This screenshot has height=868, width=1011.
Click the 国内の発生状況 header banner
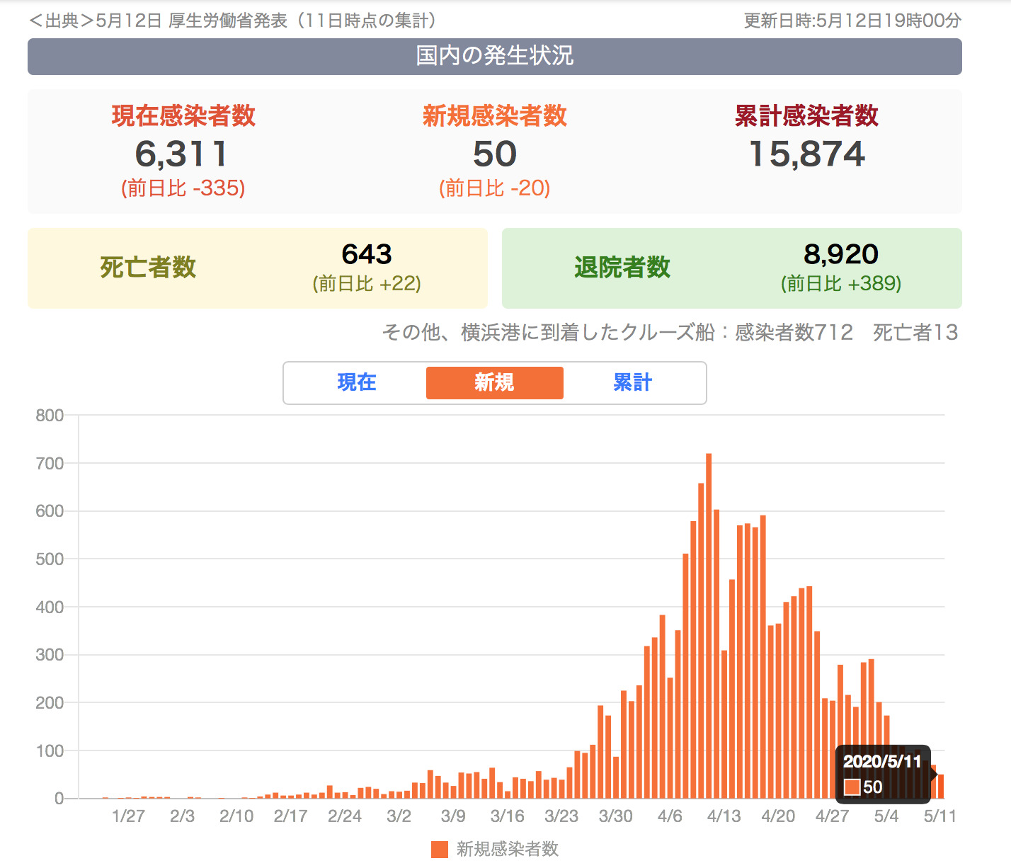[x=494, y=56]
